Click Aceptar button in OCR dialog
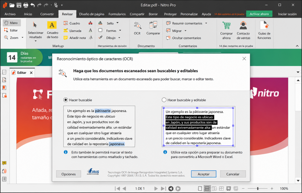The width and height of the screenshot is (302, 193). (203, 174)
